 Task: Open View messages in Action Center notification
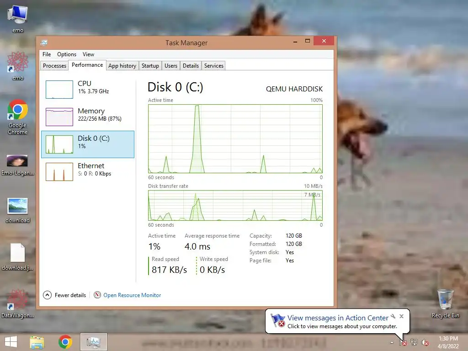[338, 318]
